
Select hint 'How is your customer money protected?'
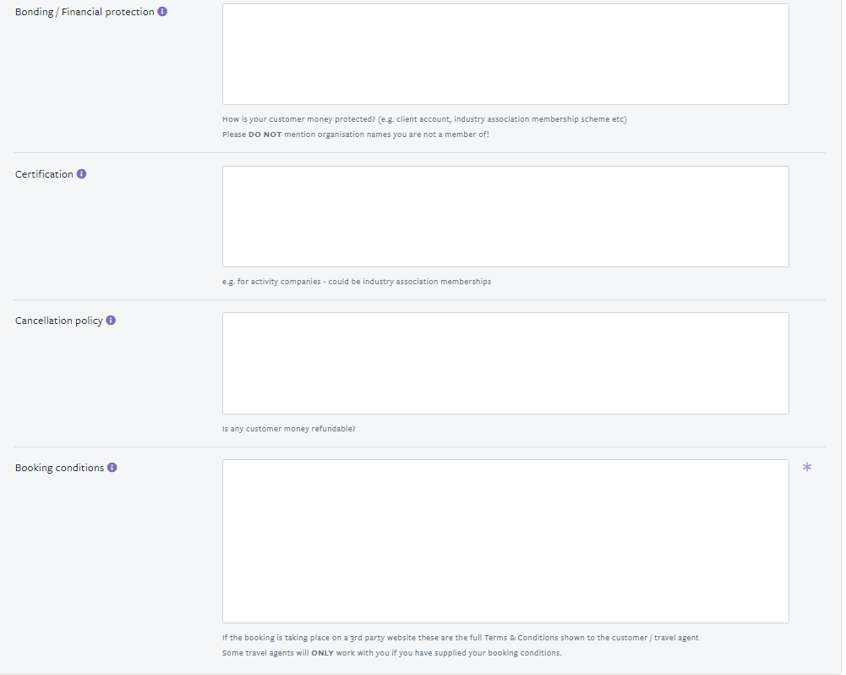[x=424, y=119]
